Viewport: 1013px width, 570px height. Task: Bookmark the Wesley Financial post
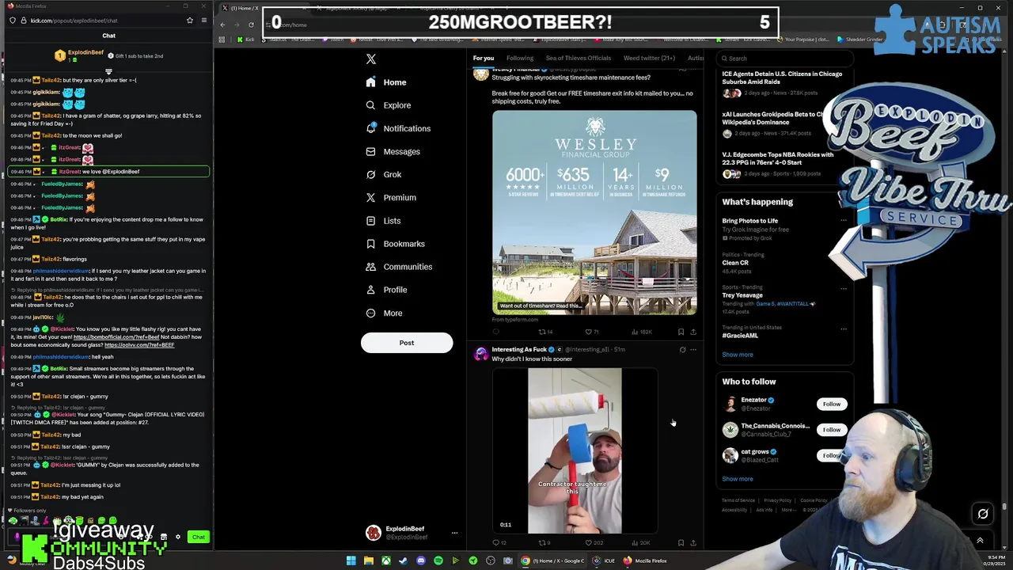tap(681, 332)
